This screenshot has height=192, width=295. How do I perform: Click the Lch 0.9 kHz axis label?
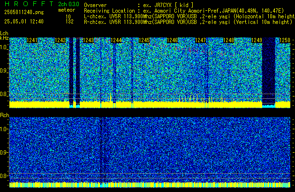coord(3,71)
